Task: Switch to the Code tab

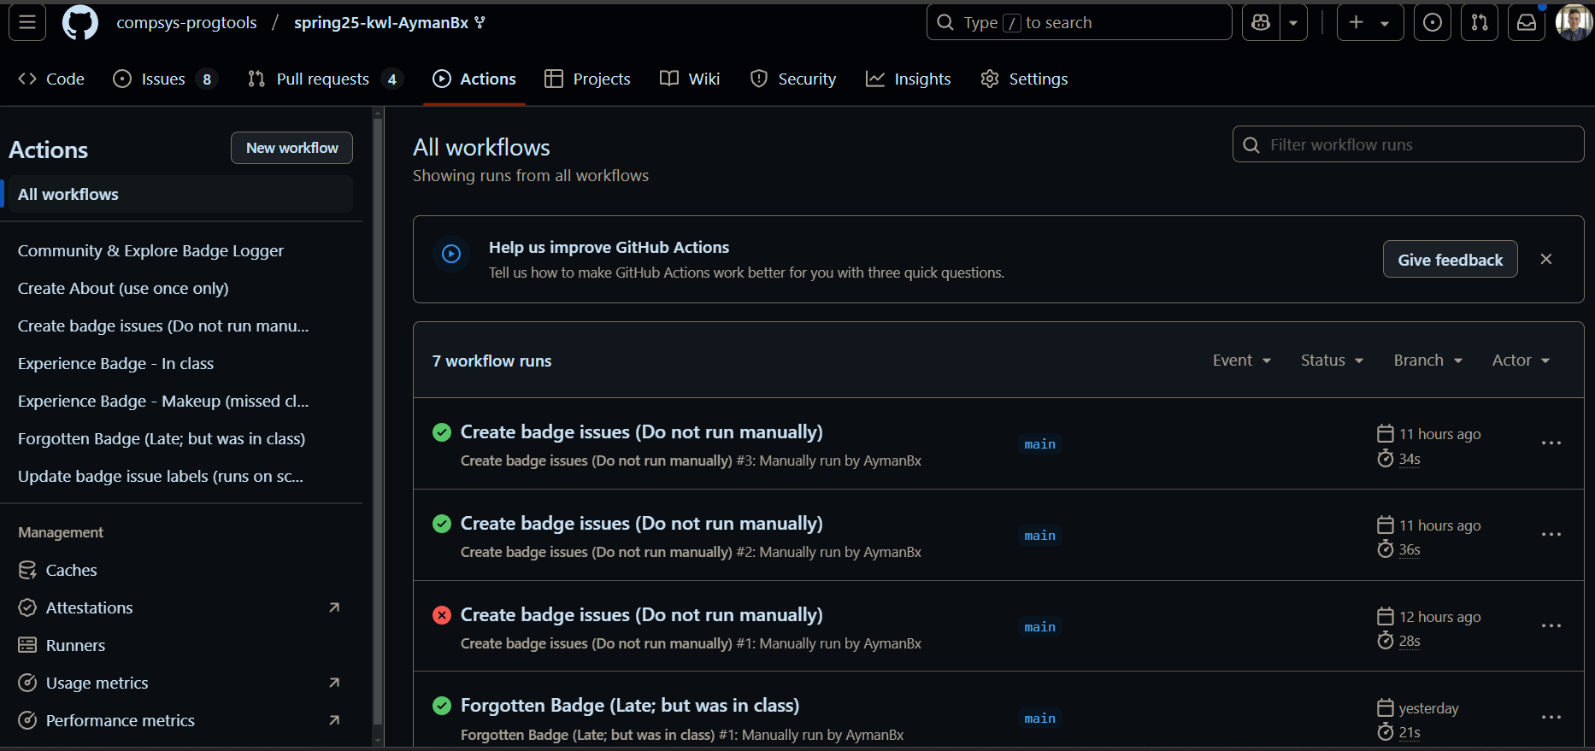Action: pos(51,79)
